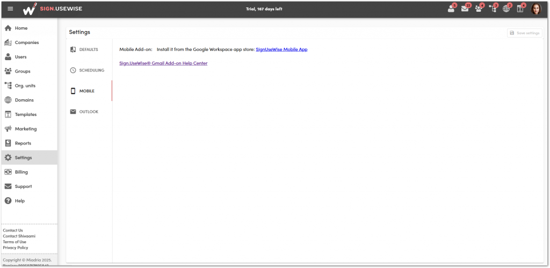Open Gmail Add-on Help Center link
This screenshot has width=550, height=268.
tap(163, 63)
